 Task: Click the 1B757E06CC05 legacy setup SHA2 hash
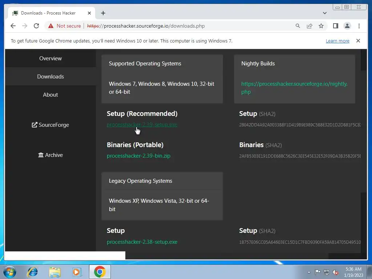tap(300, 242)
